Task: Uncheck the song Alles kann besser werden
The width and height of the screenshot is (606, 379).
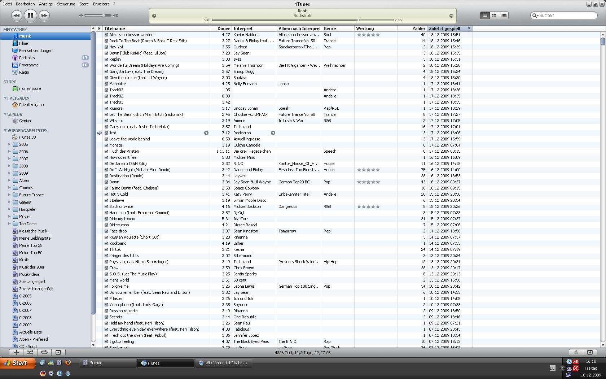Action: [106, 35]
